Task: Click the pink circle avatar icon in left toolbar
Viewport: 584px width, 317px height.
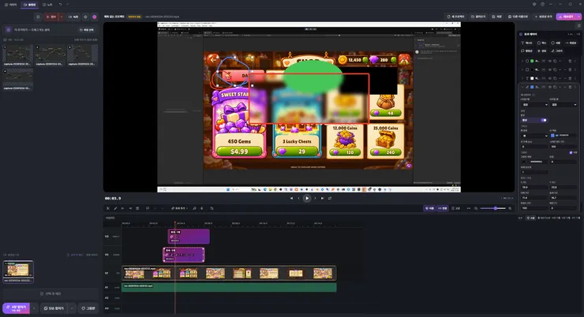Action: coord(95,17)
